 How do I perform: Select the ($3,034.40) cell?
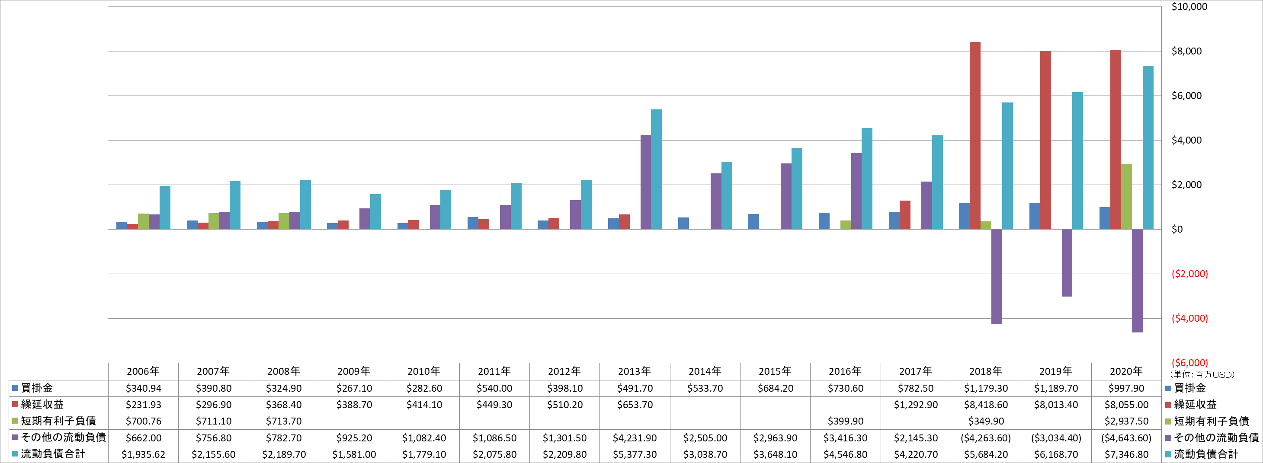(x=1056, y=437)
